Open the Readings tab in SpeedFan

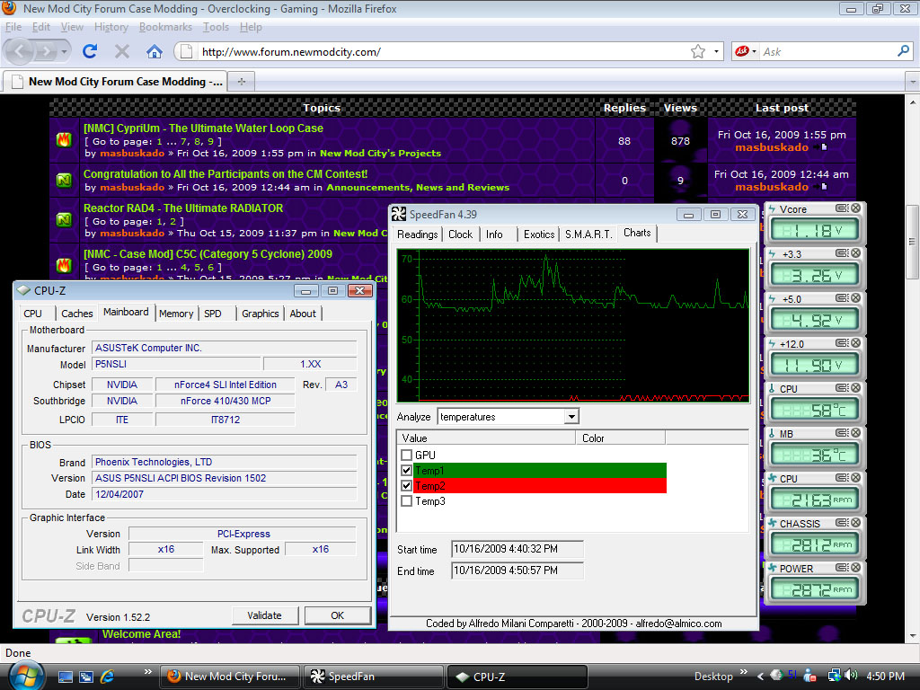pos(417,234)
